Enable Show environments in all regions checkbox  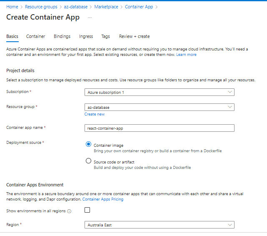pyautogui.click(x=87, y=210)
